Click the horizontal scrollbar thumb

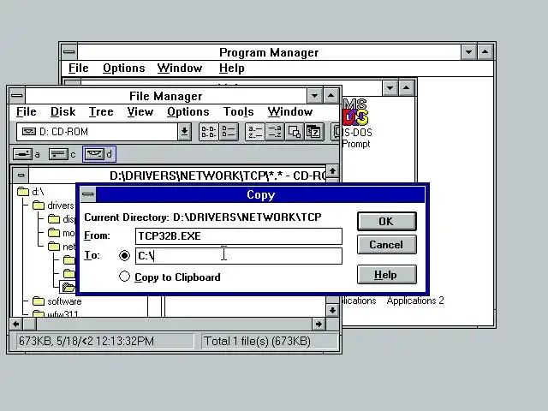click(x=29, y=325)
